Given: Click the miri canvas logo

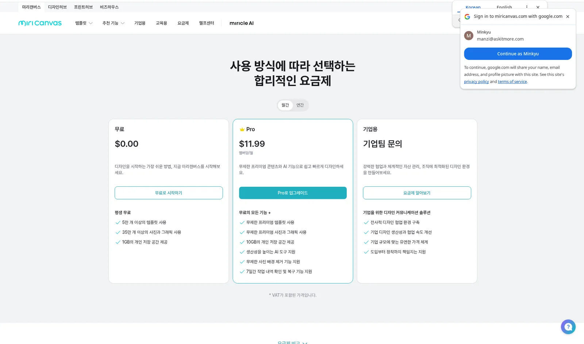Looking at the screenshot, I should click(40, 23).
